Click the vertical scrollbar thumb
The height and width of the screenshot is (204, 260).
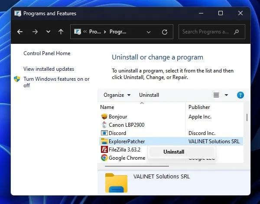[x=247, y=117]
